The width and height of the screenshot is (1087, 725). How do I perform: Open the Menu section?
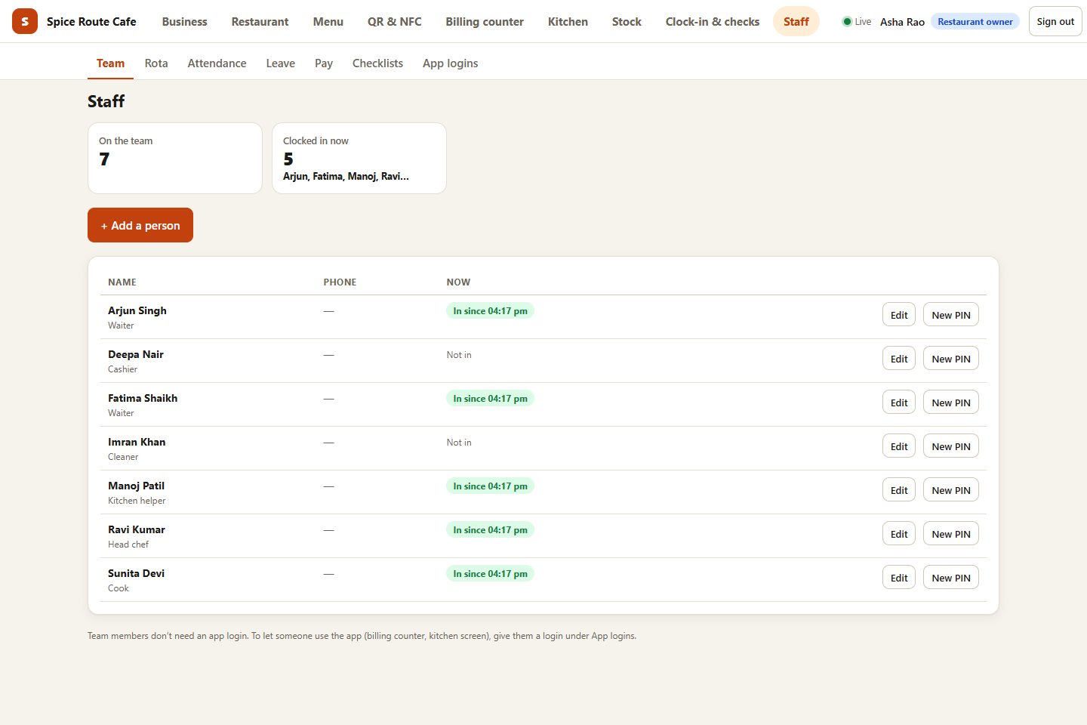(x=328, y=21)
